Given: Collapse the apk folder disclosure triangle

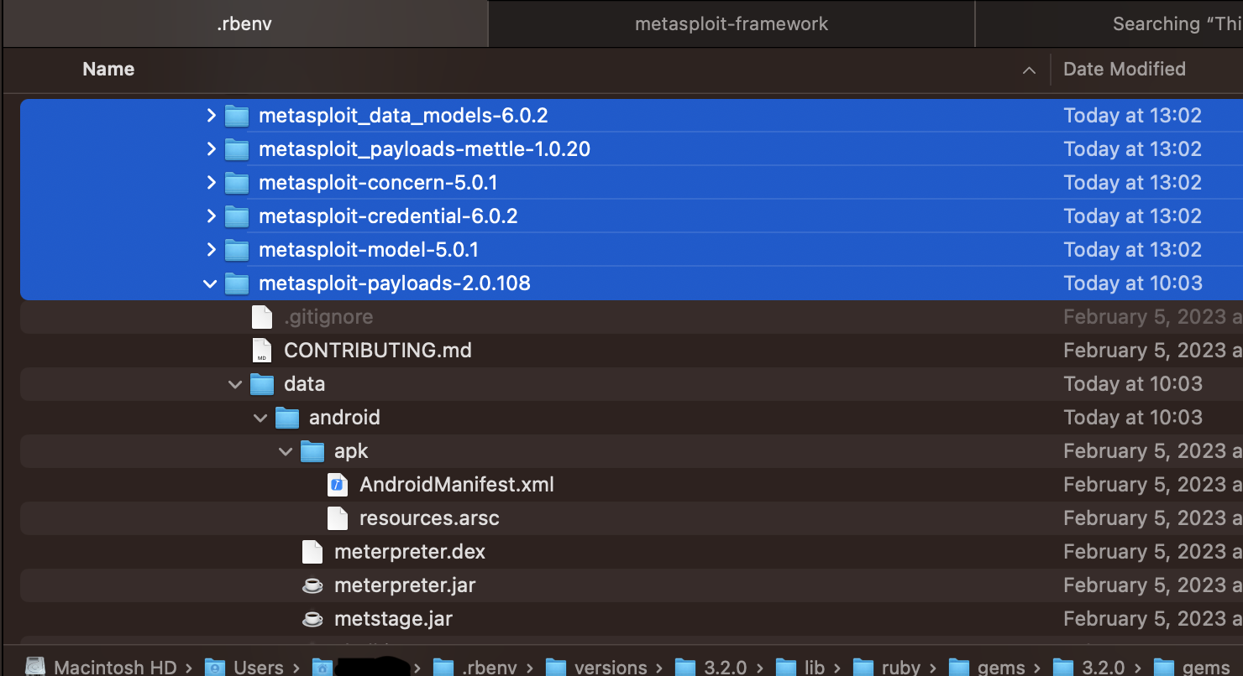Looking at the screenshot, I should (x=286, y=450).
